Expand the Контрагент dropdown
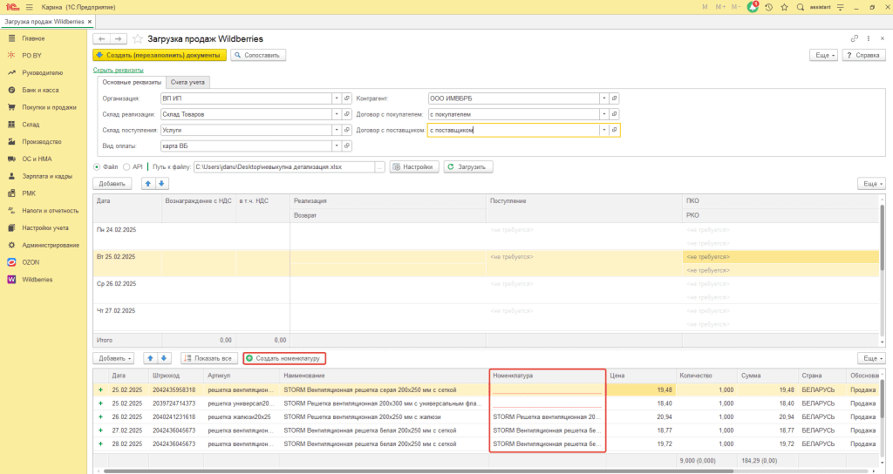Image resolution: width=893 pixels, height=474 pixels. (603, 98)
